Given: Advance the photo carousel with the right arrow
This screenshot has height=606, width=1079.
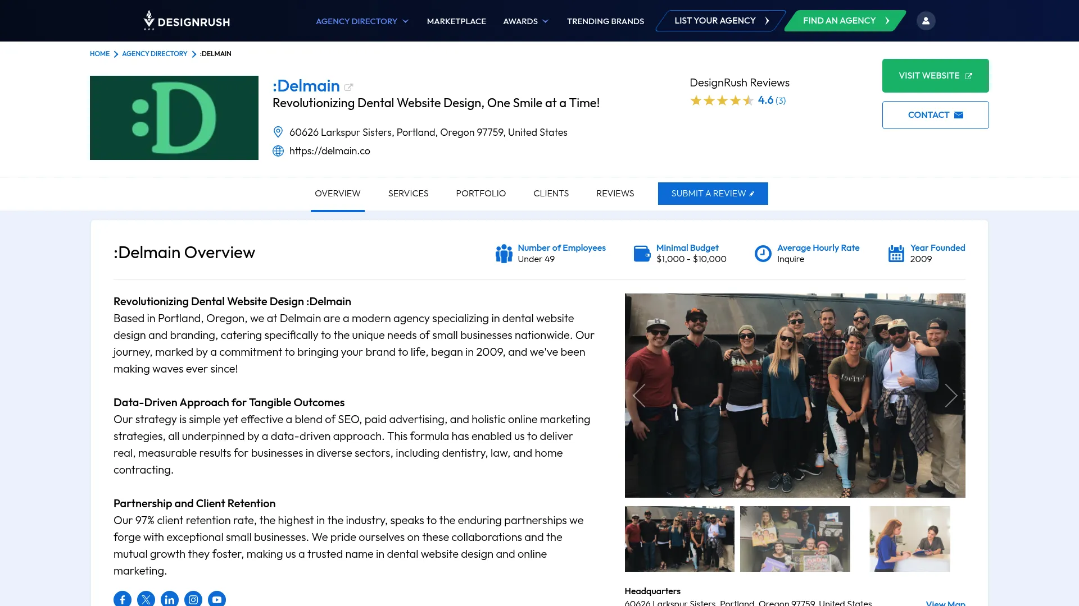Looking at the screenshot, I should pos(951,395).
